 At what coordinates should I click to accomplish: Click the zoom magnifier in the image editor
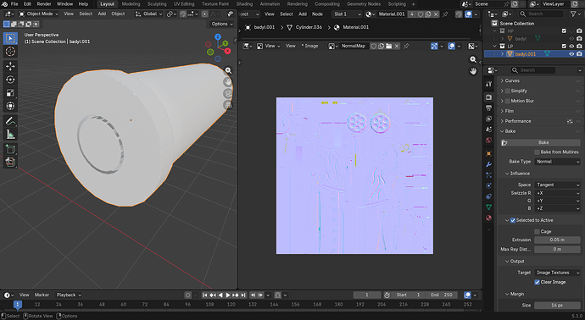tap(473, 59)
